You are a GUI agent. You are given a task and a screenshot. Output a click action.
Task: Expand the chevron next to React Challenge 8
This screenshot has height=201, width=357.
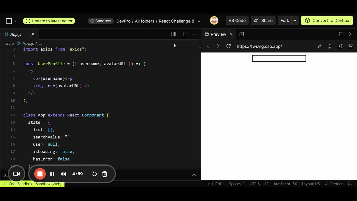199,21
